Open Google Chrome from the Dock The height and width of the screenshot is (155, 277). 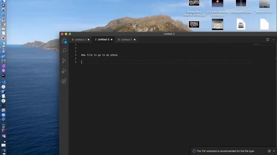tap(3, 24)
